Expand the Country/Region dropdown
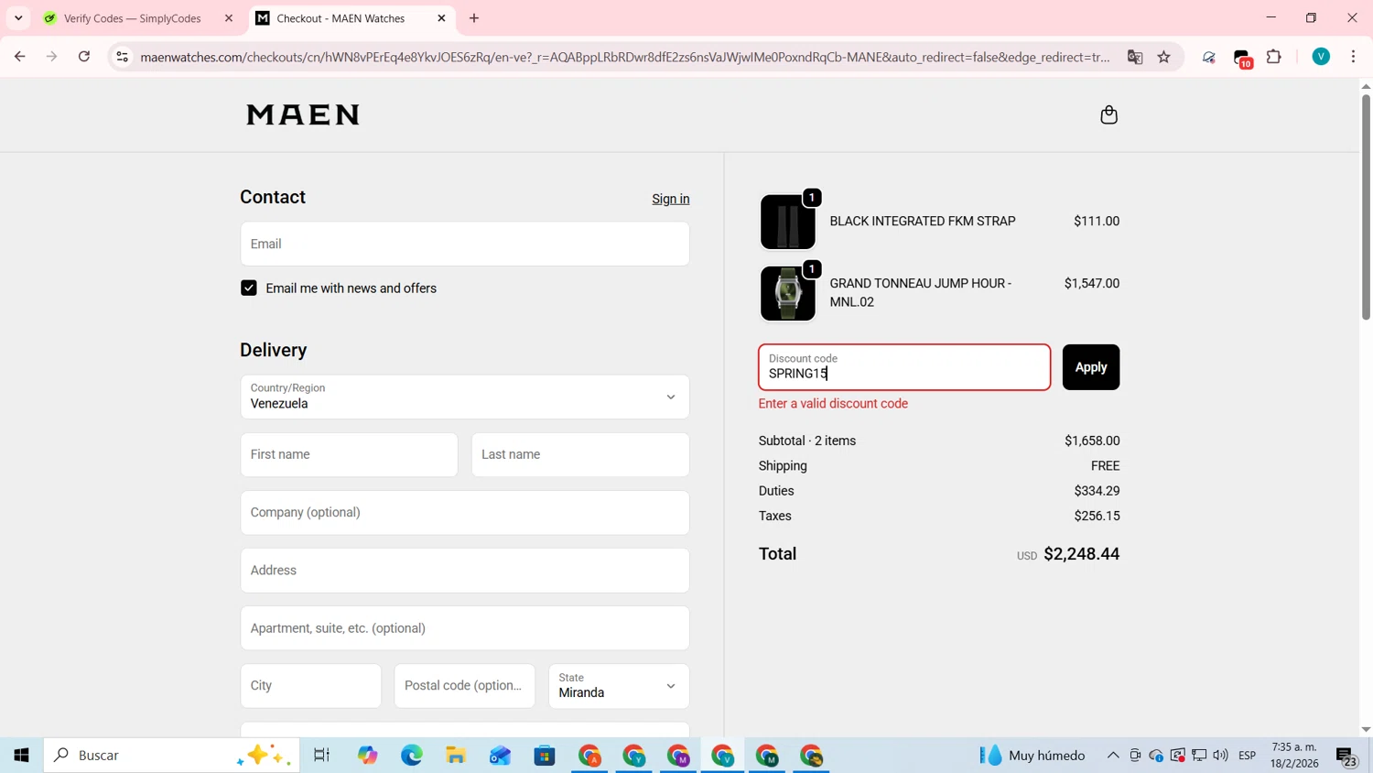The height and width of the screenshot is (773, 1373). coord(465,397)
